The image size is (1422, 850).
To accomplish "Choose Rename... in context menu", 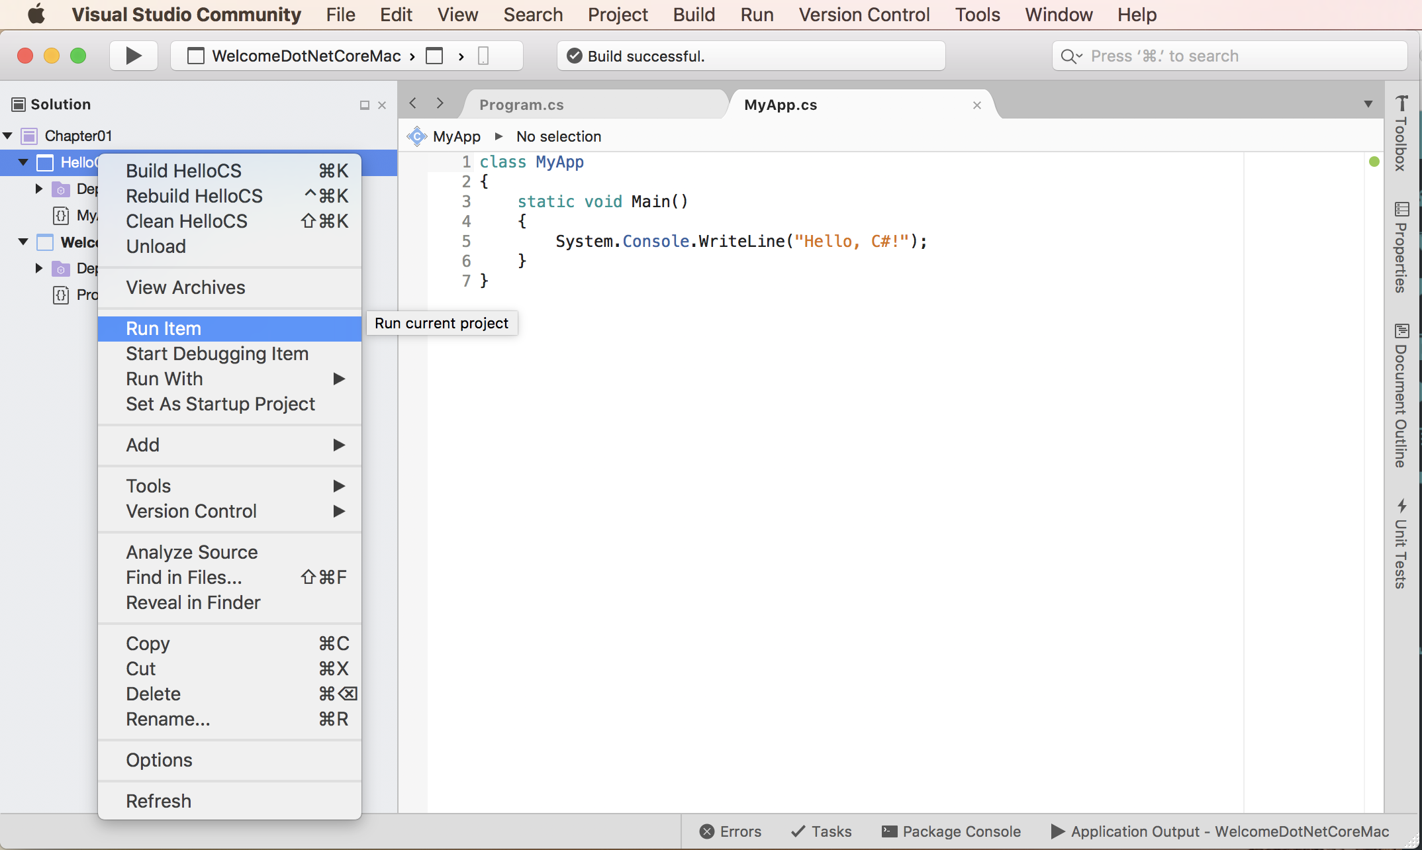I will [x=230, y=719].
